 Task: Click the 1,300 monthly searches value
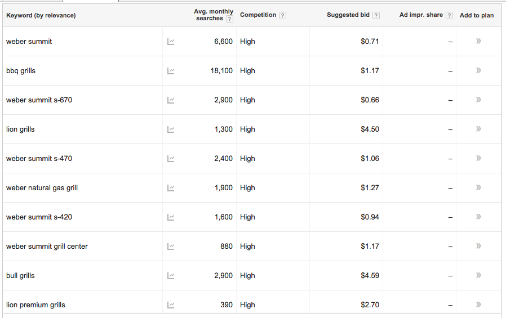coord(224,129)
